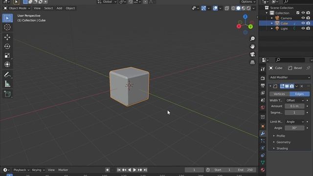The image size is (313, 176).
Task: Select the Edges affect tab
Action: 300,94
